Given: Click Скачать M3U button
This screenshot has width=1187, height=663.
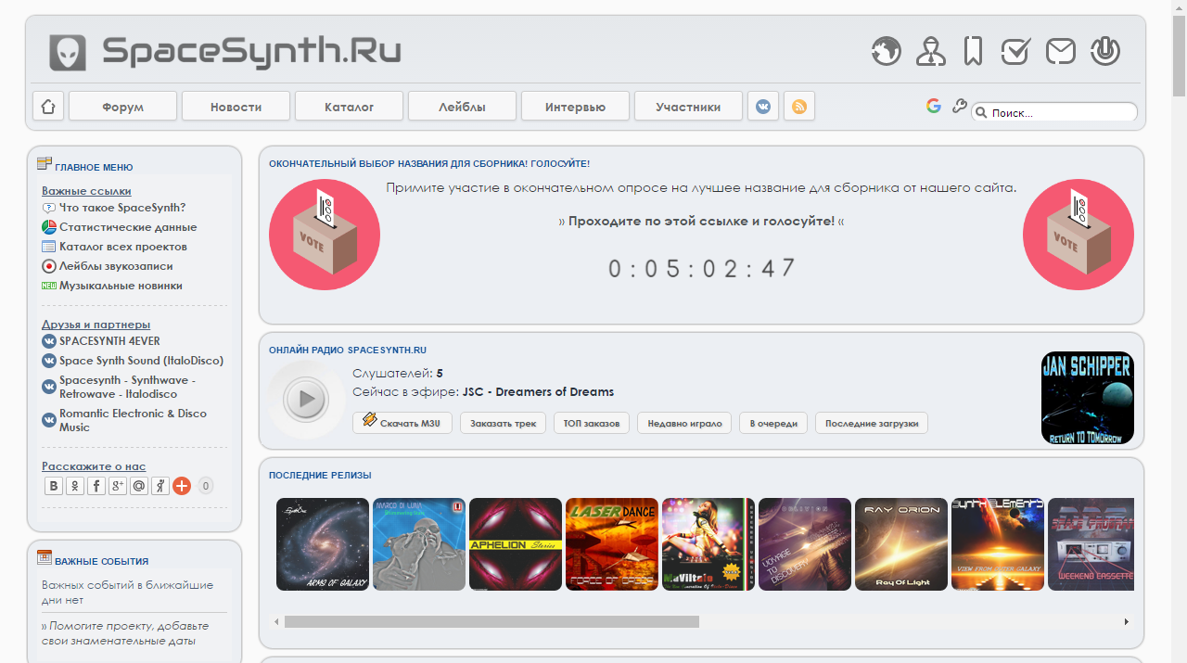Looking at the screenshot, I should tap(402, 423).
